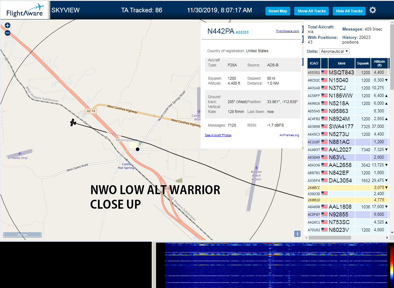This screenshot has height=288, width=394.
Task: Click the Roesner Ranch Airport icon
Action: point(256,168)
